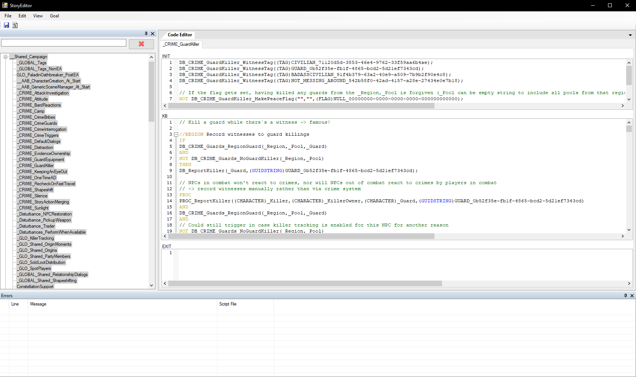
Task: Select _CRIME_StoryActionMerging tree item
Action: point(43,202)
